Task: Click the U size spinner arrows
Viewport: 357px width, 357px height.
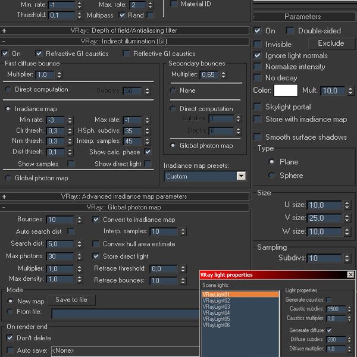Action: coord(347,205)
